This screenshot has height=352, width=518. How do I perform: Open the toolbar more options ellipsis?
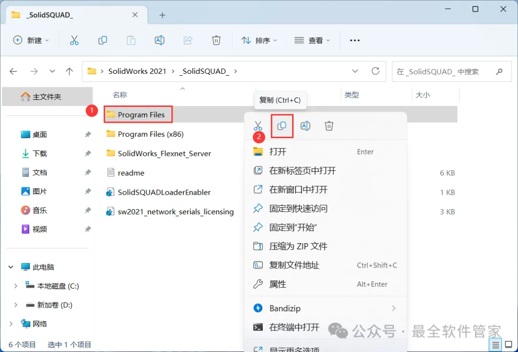(355, 40)
